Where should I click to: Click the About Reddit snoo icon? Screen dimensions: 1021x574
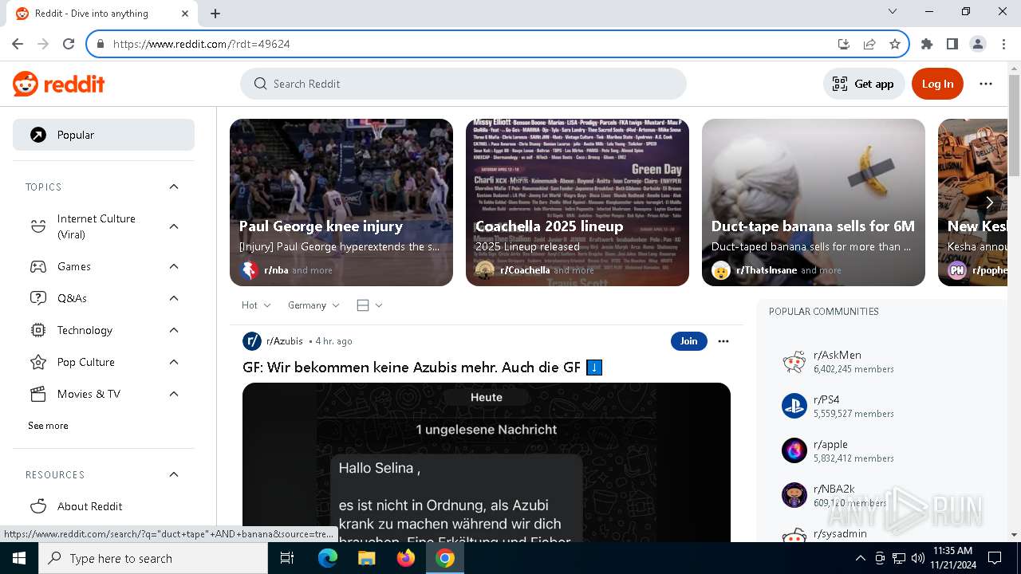(x=38, y=506)
